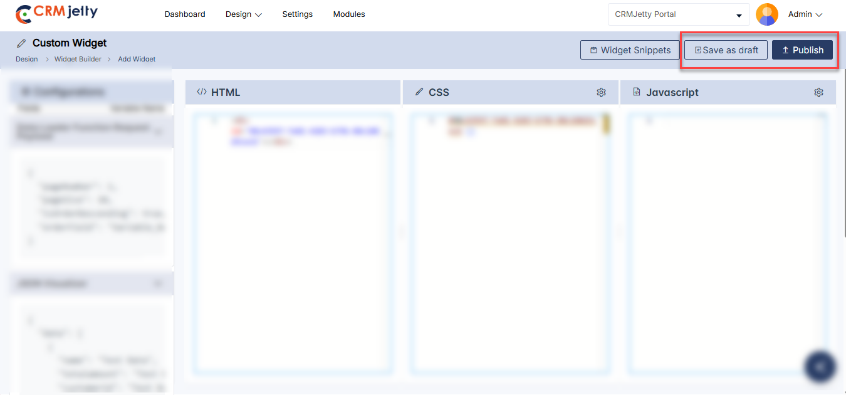The image size is (846, 395).
Task: Save the widget as draft
Action: (726, 50)
